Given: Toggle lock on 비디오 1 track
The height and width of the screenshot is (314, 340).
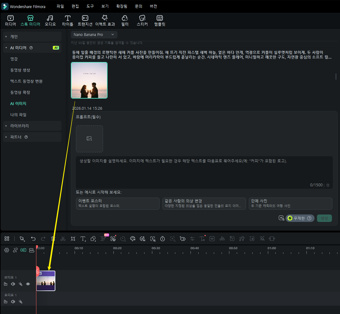Looking at the screenshot, I should pos(6,284).
